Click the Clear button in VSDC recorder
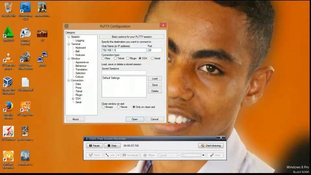The width and height of the screenshot is (311, 175). pyautogui.click(x=215, y=155)
